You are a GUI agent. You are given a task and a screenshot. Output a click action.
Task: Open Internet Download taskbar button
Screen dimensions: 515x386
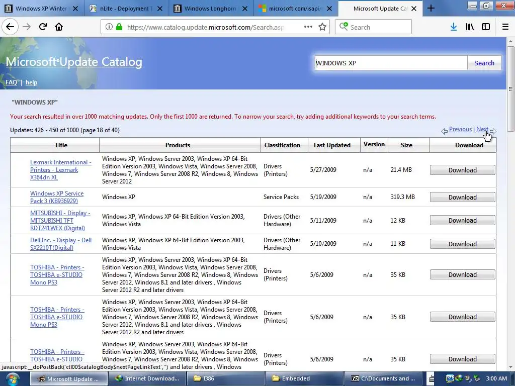pyautogui.click(x=147, y=379)
